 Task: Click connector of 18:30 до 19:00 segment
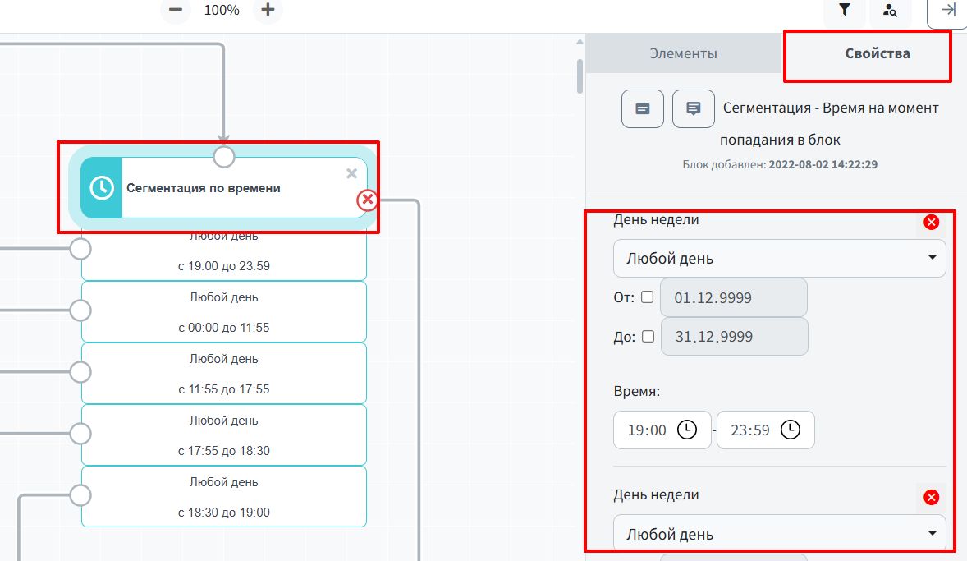pyautogui.click(x=80, y=495)
